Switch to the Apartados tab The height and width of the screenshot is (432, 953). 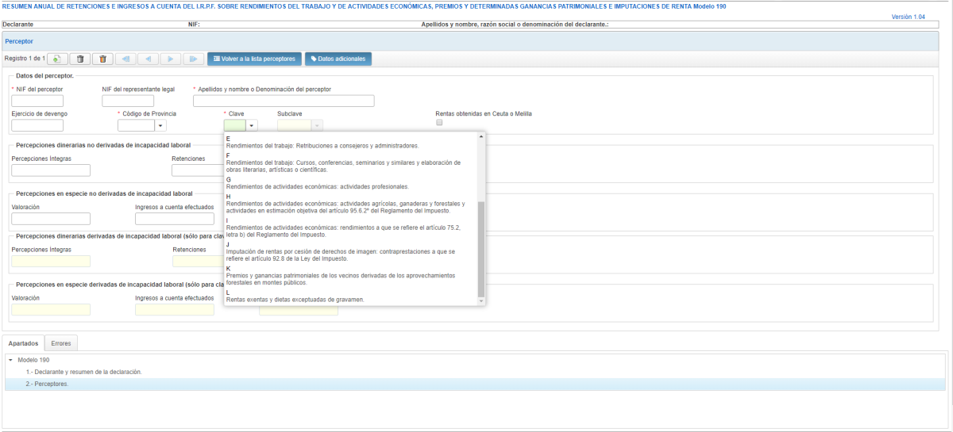[x=23, y=343]
